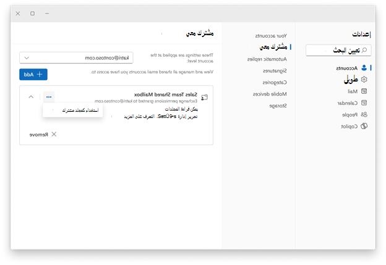The height and width of the screenshot is (265, 386).
Task: Go to the Automatic replies tab
Action: click(x=267, y=59)
